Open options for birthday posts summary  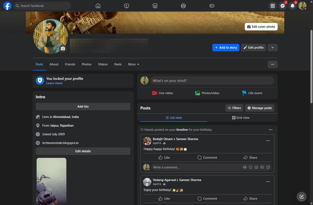pyautogui.click(x=271, y=130)
